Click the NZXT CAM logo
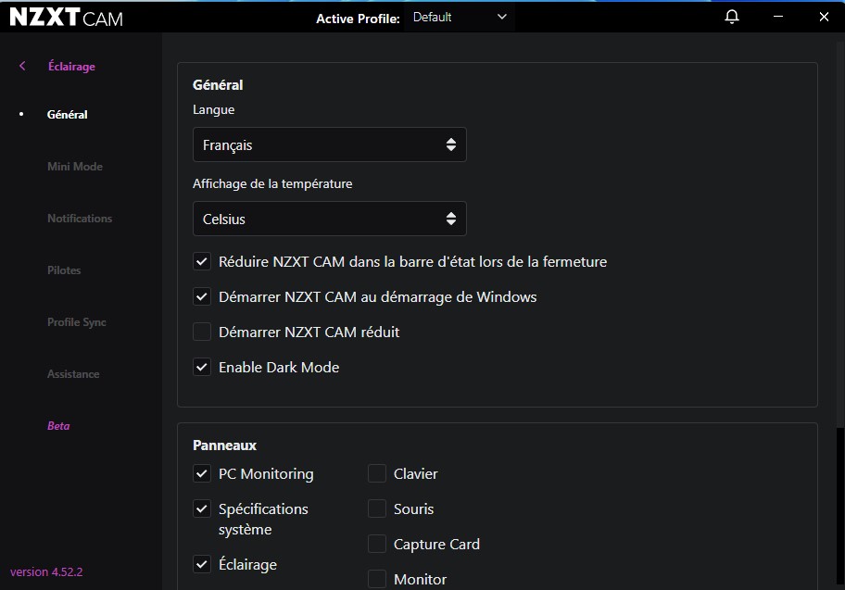 click(66, 18)
